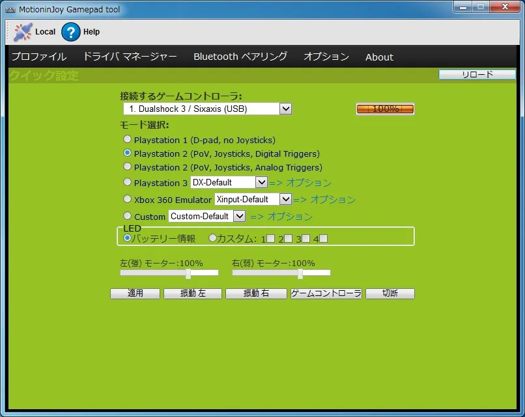Open the Bluetooth ペアリング tab

pyautogui.click(x=240, y=57)
